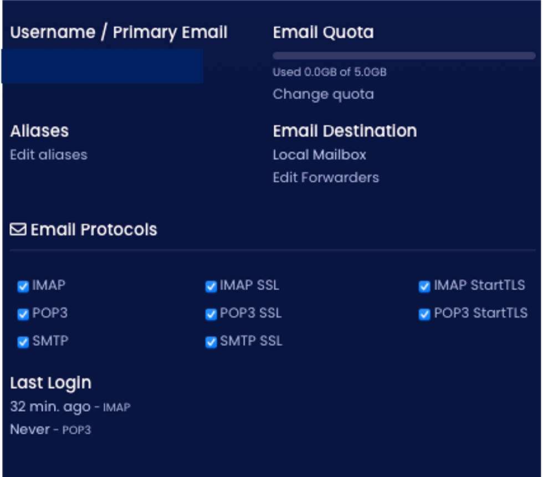The height and width of the screenshot is (477, 543).
Task: Open the Change quota link
Action: (x=323, y=94)
